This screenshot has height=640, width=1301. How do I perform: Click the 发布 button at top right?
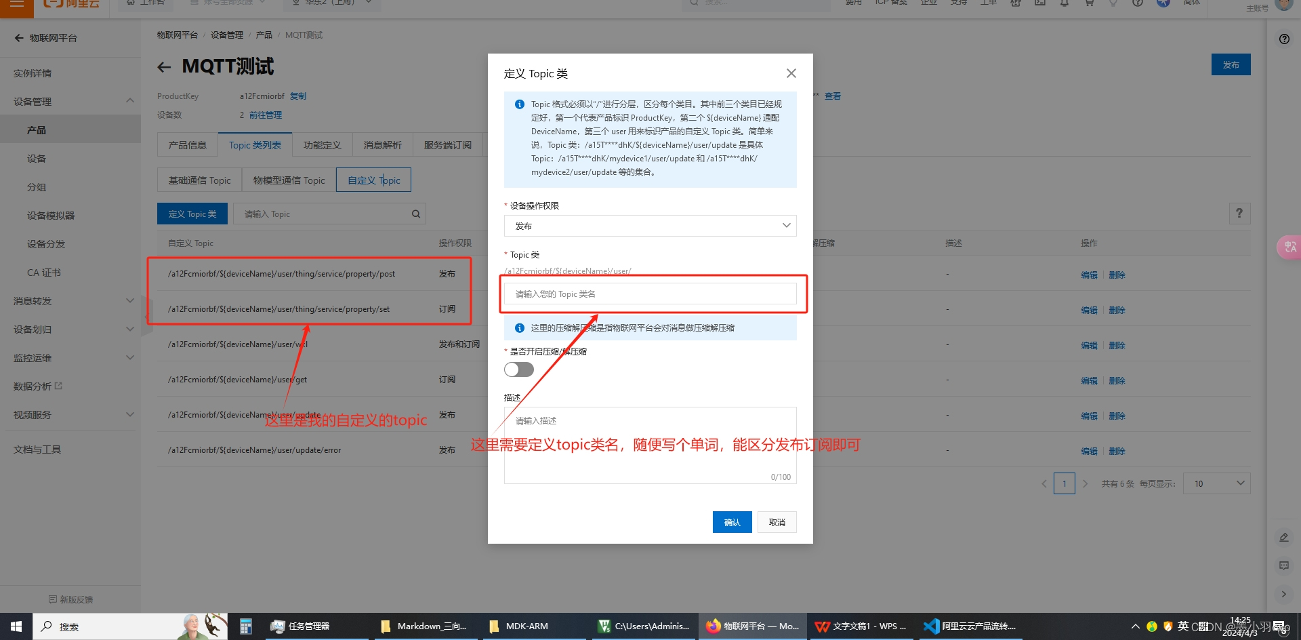(x=1231, y=64)
